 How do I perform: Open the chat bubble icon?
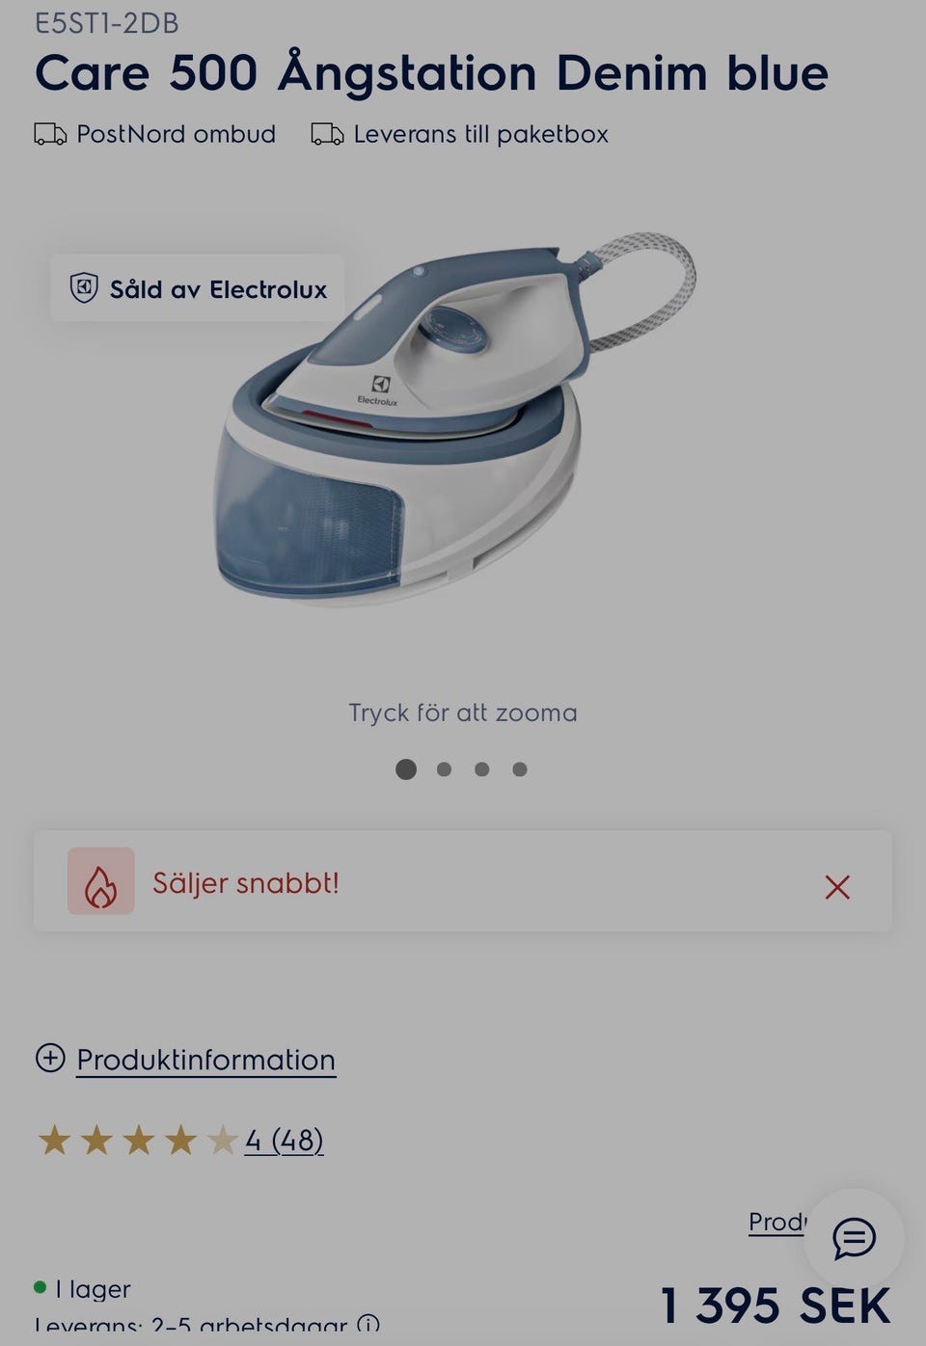pos(854,1238)
